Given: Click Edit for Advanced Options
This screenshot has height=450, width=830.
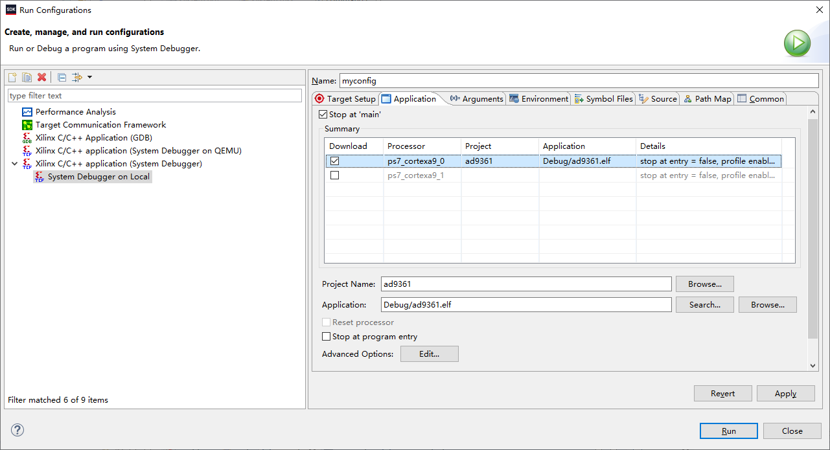Looking at the screenshot, I should [430, 354].
